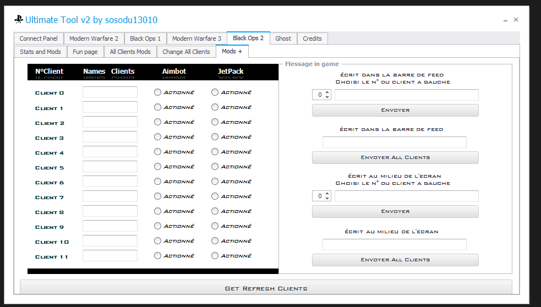This screenshot has width=541, height=307.
Task: Turn on Aimbot for Client 3
Action: pyautogui.click(x=157, y=136)
